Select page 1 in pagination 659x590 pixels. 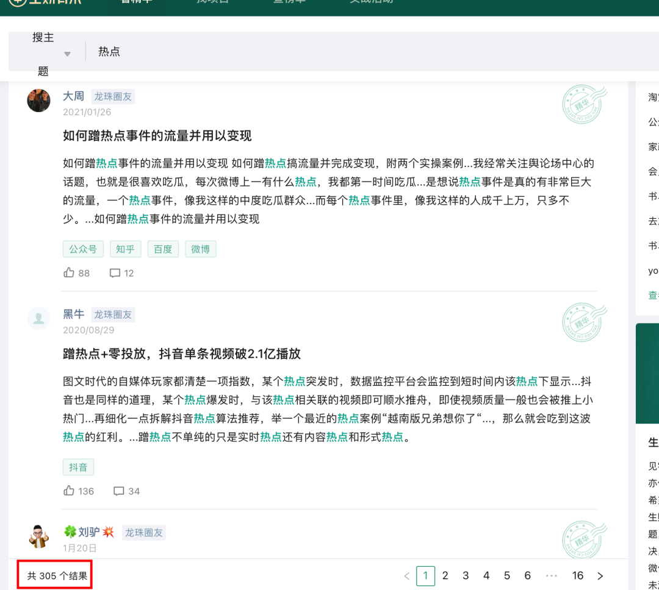[x=425, y=576]
